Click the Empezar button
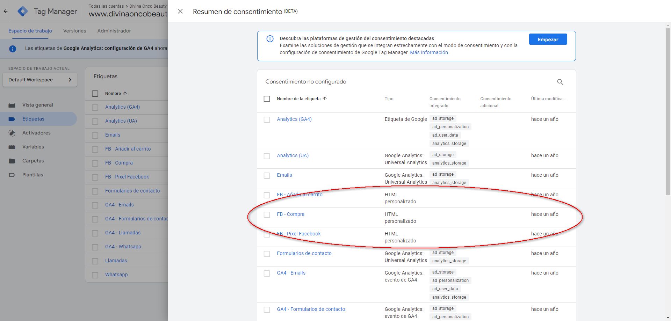This screenshot has width=671, height=321. [x=548, y=39]
